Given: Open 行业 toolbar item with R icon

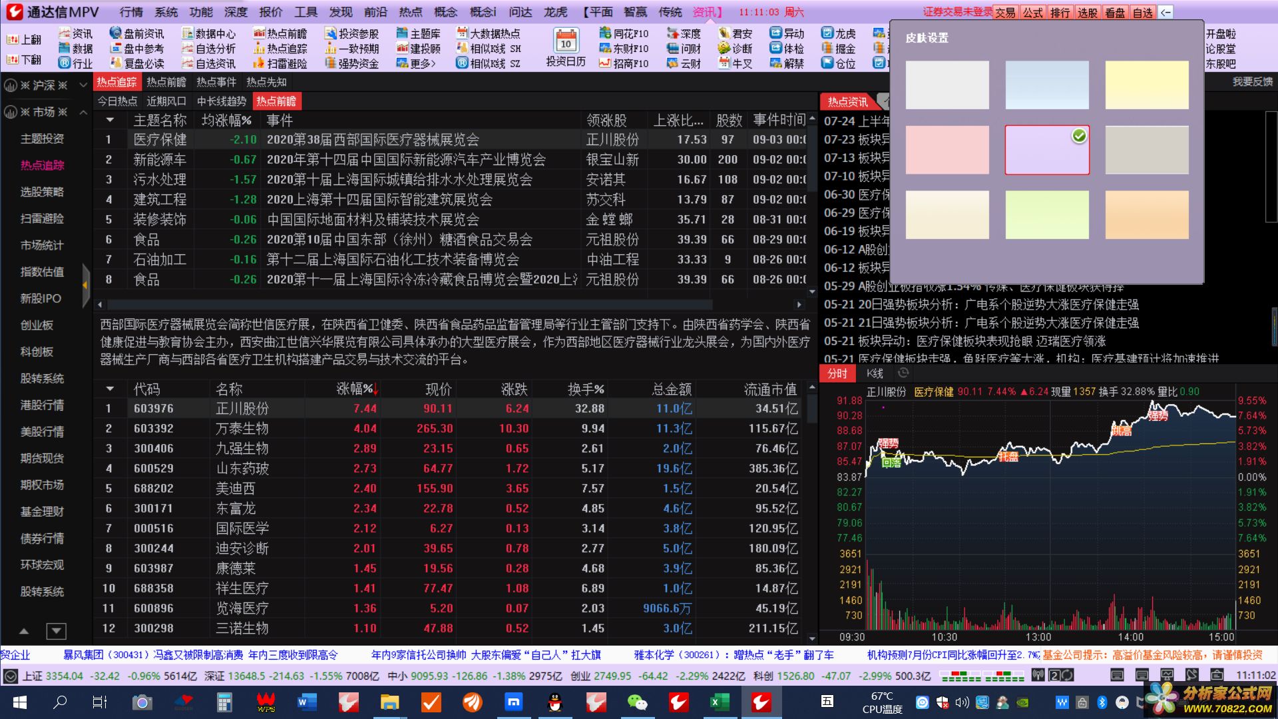Looking at the screenshot, I should point(75,64).
